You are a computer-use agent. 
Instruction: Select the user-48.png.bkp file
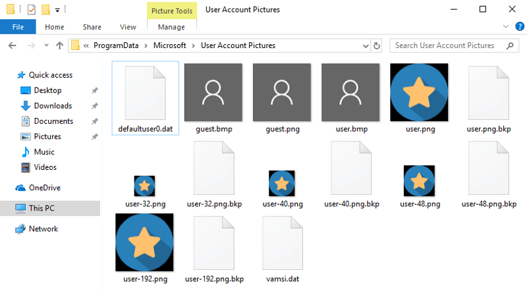(488, 168)
